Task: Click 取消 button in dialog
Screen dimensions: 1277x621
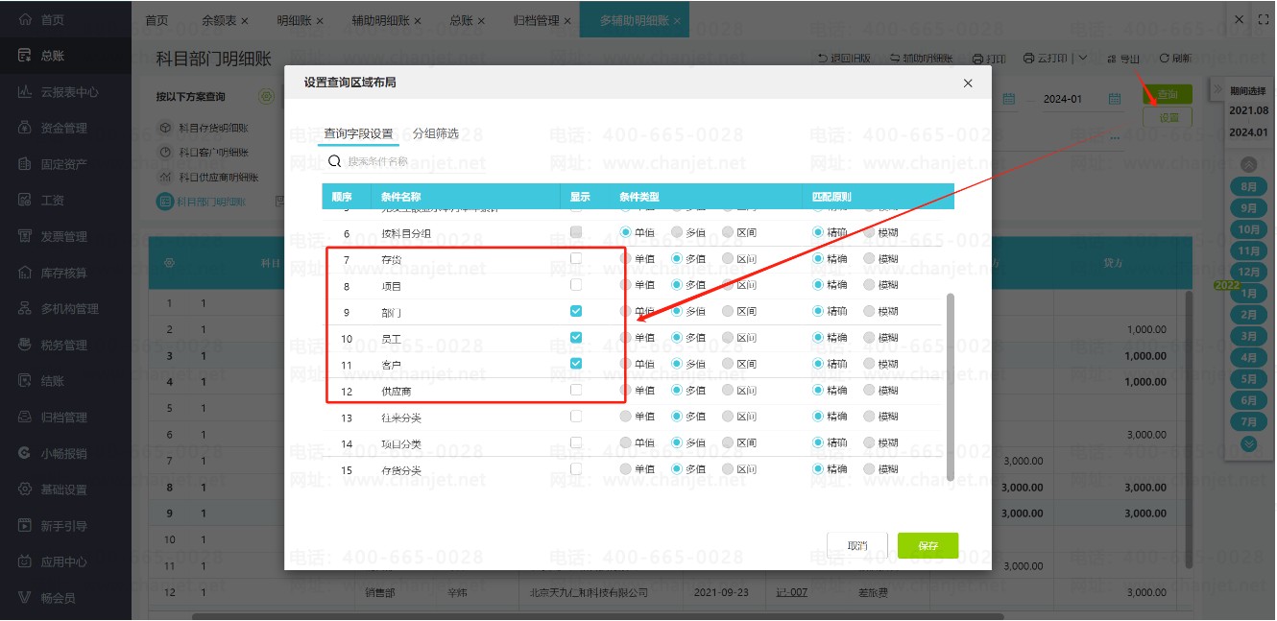Action: (856, 545)
